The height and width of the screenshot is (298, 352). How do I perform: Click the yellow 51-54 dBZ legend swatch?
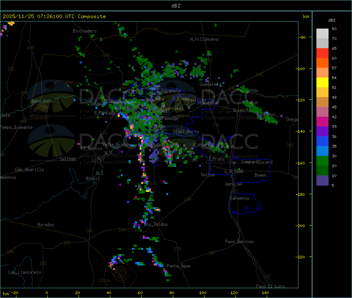[x=322, y=83]
